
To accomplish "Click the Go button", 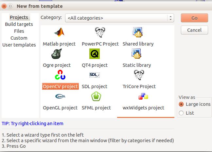I will tap(194, 18).
